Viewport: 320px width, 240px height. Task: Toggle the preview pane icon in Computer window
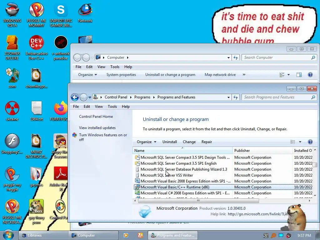pyautogui.click(x=299, y=75)
